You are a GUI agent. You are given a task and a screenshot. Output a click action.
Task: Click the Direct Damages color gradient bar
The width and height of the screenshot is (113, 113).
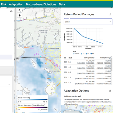tap(33, 108)
